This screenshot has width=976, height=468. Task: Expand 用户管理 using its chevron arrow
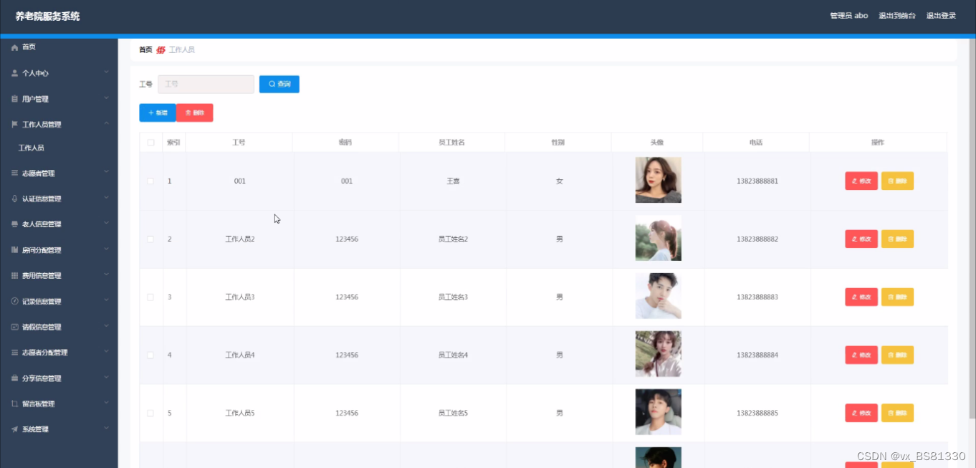[x=106, y=98]
